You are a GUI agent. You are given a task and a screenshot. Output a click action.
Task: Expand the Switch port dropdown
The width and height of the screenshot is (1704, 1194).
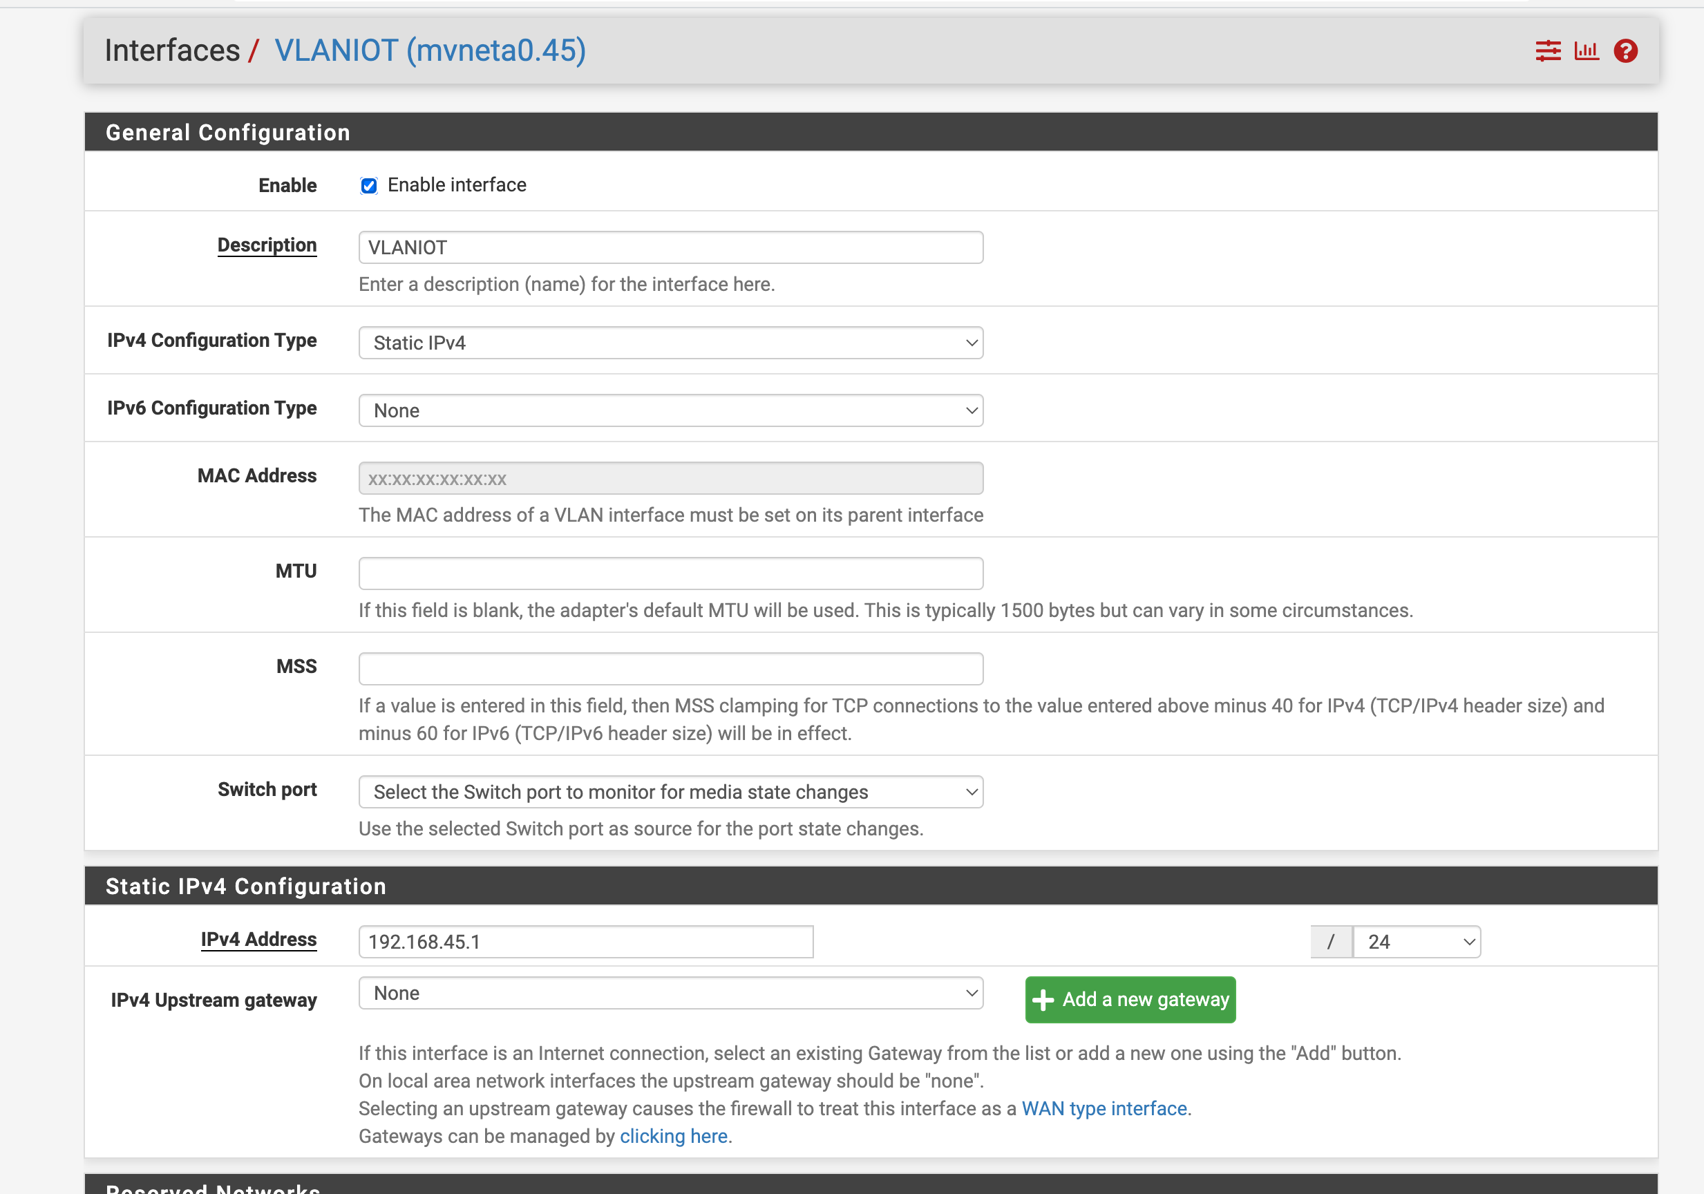[670, 792]
